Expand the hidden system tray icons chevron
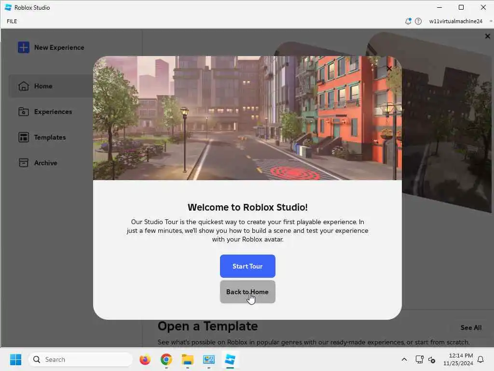This screenshot has height=371, width=494. [x=404, y=359]
